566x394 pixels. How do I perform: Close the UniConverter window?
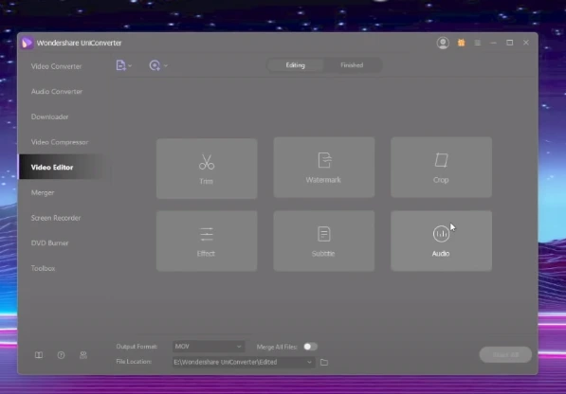[x=526, y=43]
